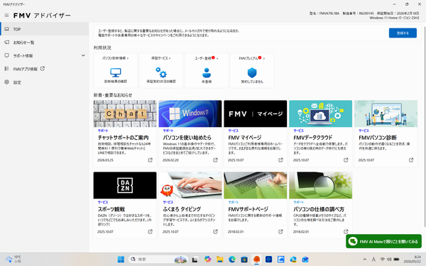This screenshot has width=426, height=266.
Task: Open the Windows Start button
Action: point(121,260)
